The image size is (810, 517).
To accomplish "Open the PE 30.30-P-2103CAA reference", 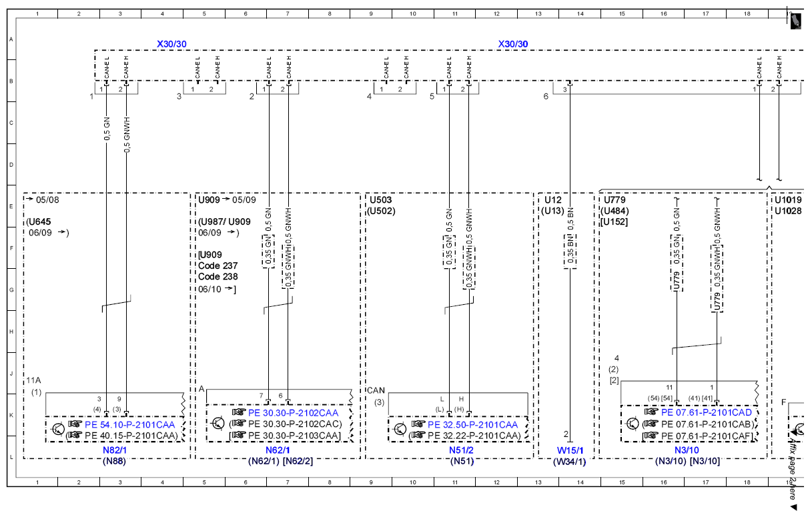I will tap(295, 436).
